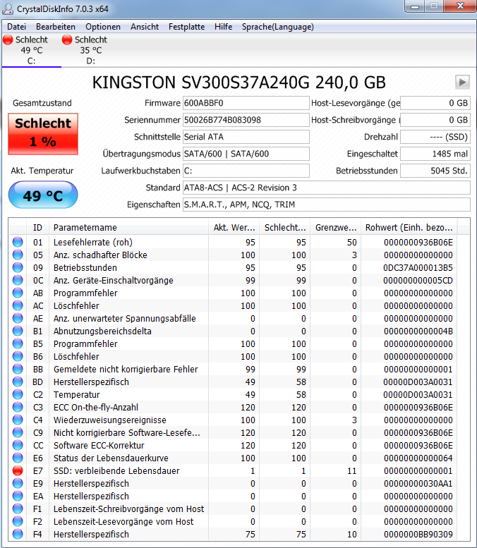Click the Host-Lesevorgänge value 0 GB
The width and height of the screenshot is (477, 548).
click(x=435, y=103)
